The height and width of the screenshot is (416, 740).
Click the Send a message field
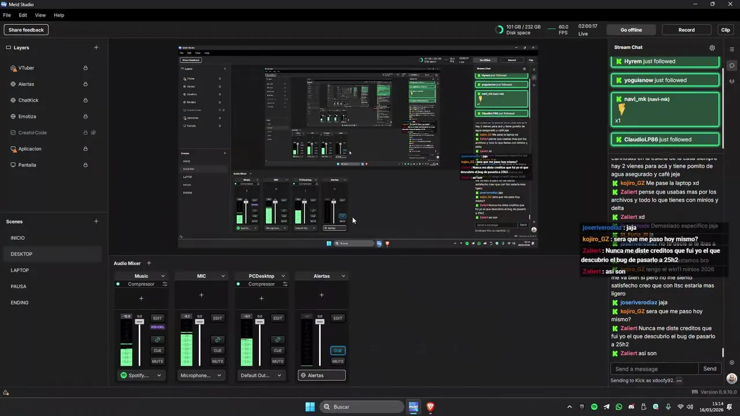point(654,369)
